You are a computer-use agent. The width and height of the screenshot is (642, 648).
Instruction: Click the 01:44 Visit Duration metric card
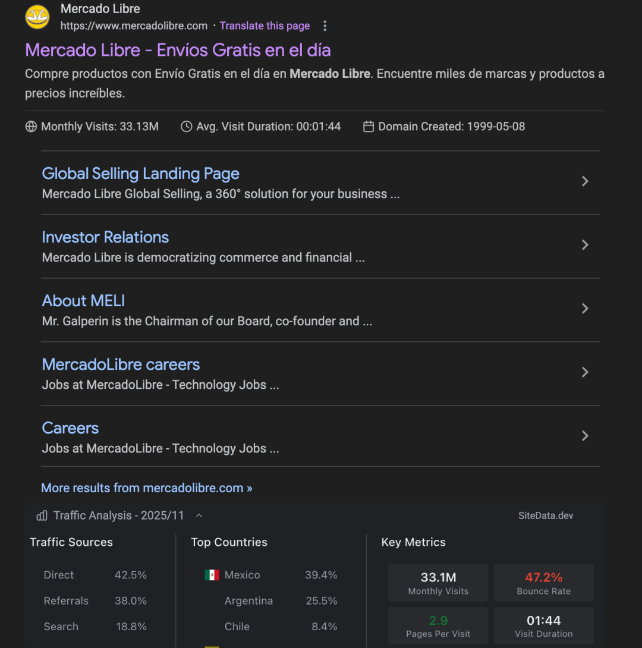point(544,626)
